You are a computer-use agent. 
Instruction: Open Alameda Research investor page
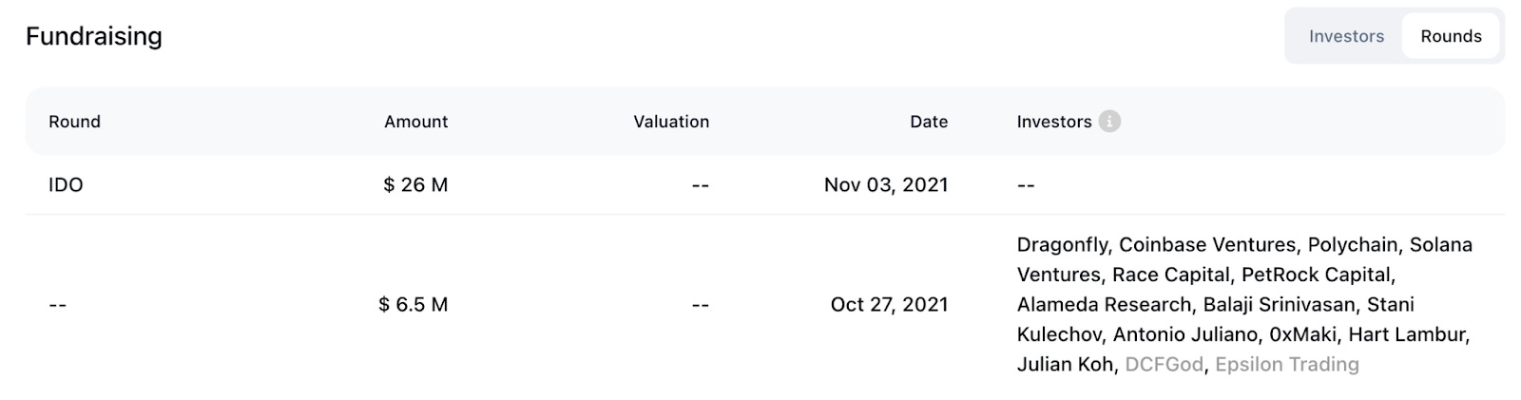(1103, 305)
